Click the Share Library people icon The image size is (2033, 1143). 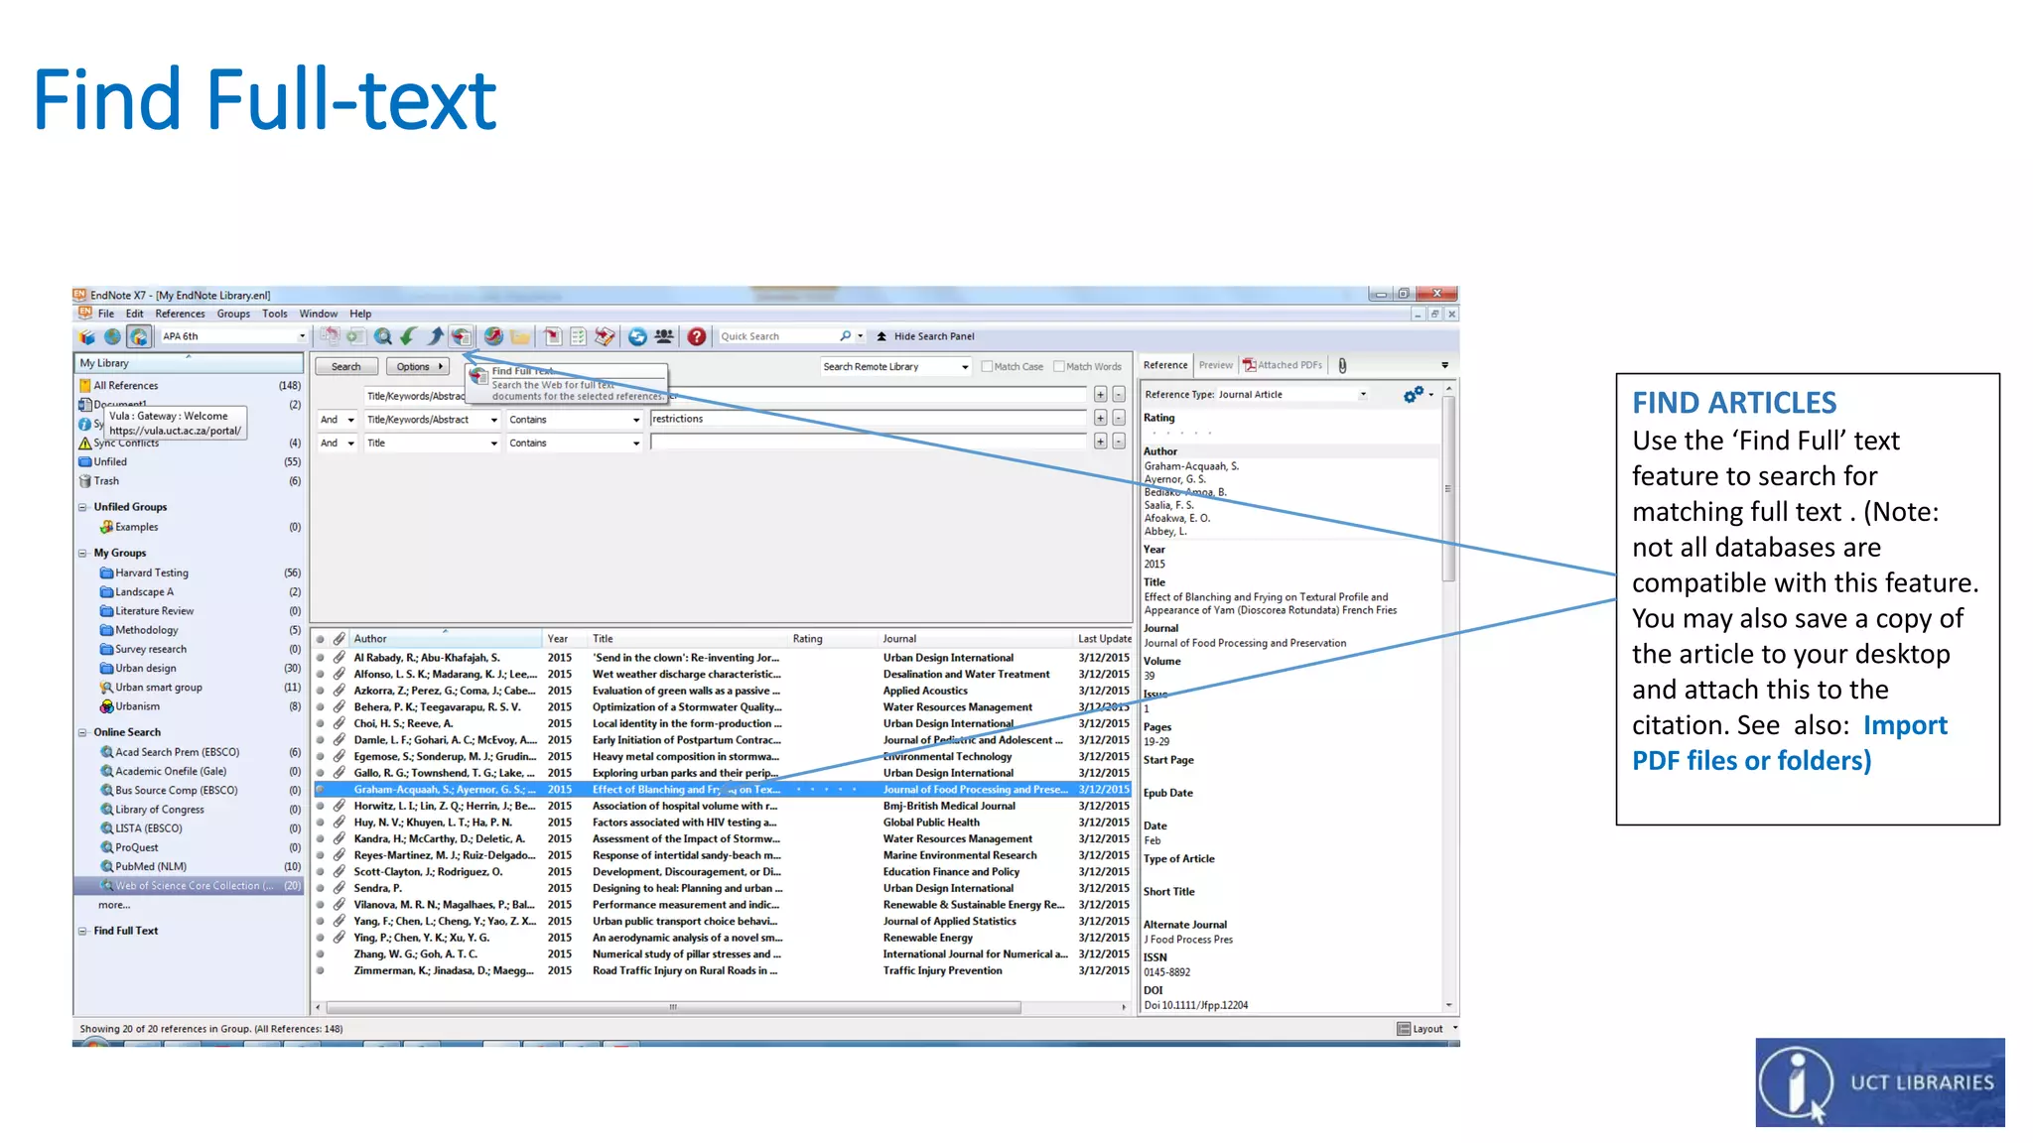click(664, 336)
